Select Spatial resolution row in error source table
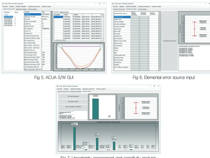Screen dimensions: 210x158 coord(122,17)
